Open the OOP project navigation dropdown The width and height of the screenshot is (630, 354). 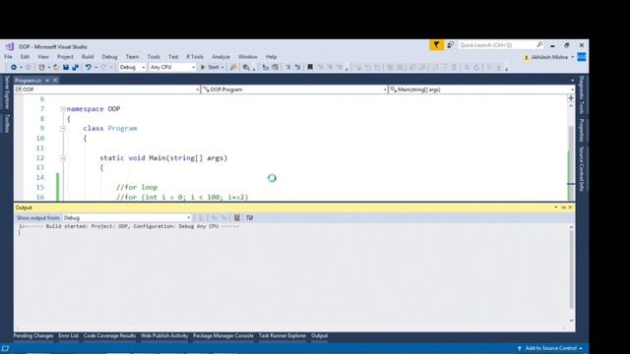[107, 89]
